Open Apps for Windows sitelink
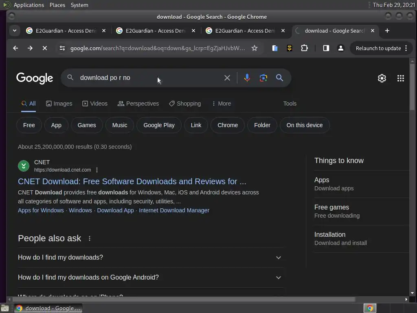 [41, 210]
